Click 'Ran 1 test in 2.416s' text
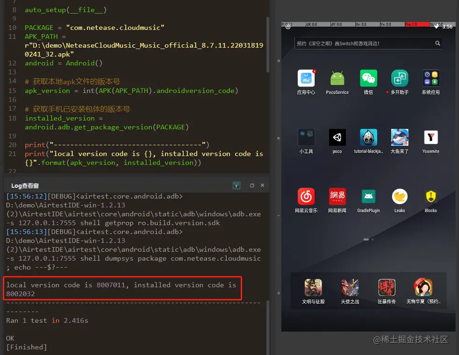Viewport: 459px width, 355px height. [47, 320]
